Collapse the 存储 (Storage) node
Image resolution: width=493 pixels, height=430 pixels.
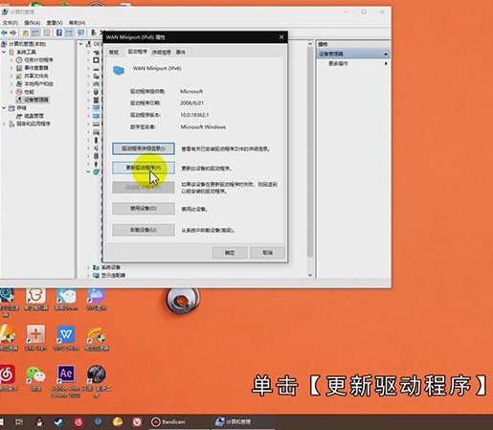(x=4, y=108)
